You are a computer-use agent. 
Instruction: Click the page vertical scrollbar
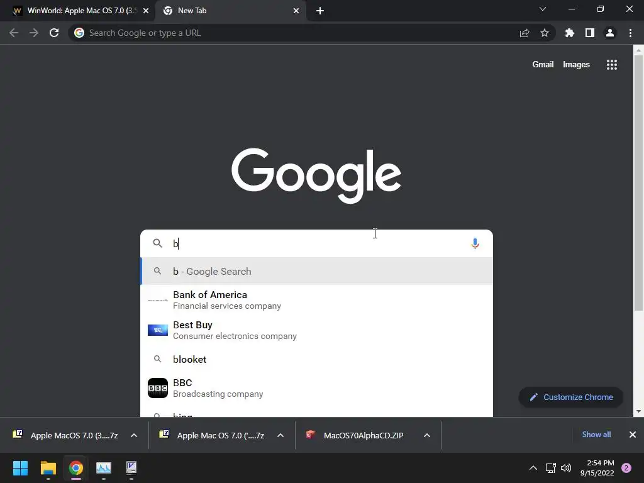click(638, 183)
